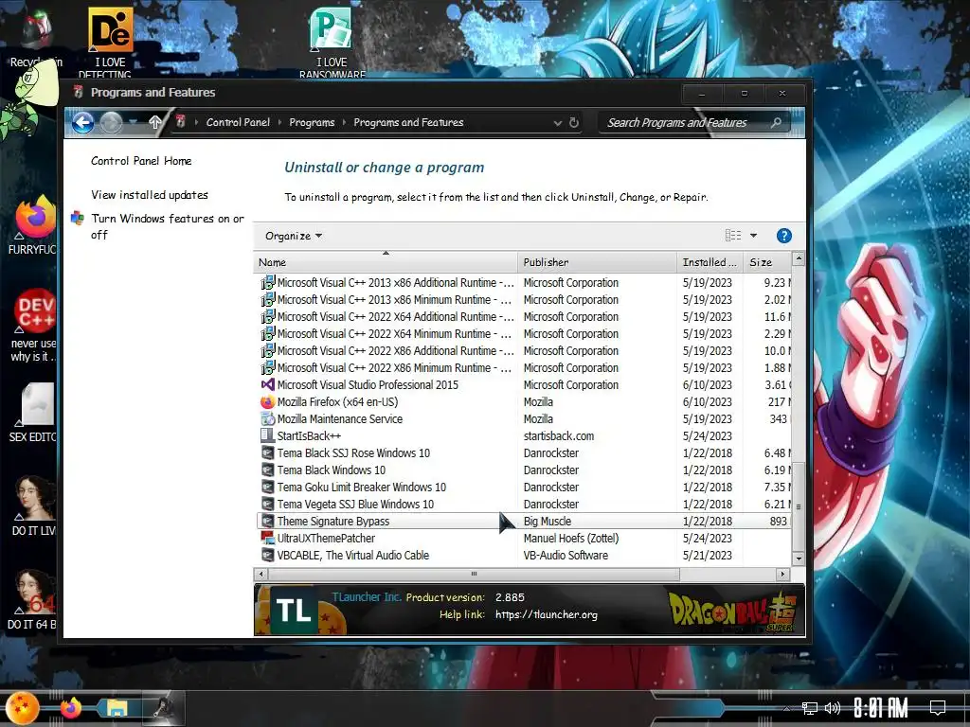Click the scroll left arrow under the list
970x727 pixels.
261,575
